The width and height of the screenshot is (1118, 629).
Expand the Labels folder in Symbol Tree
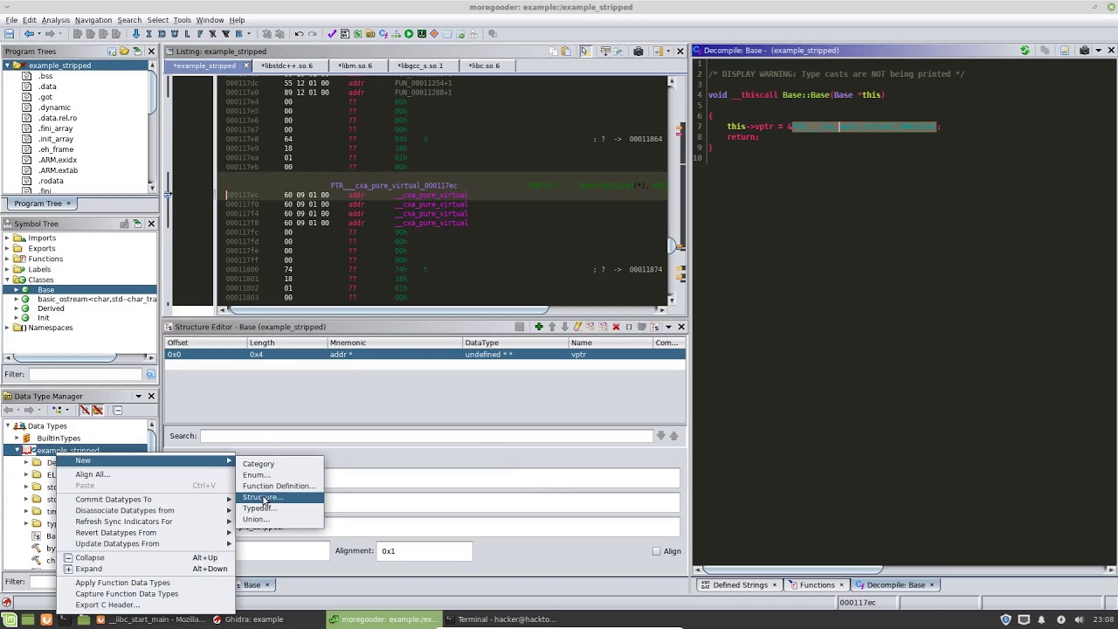(8, 269)
